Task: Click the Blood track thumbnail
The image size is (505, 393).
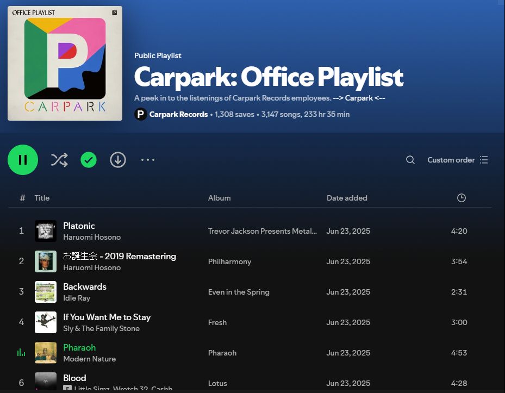Action: (46, 382)
